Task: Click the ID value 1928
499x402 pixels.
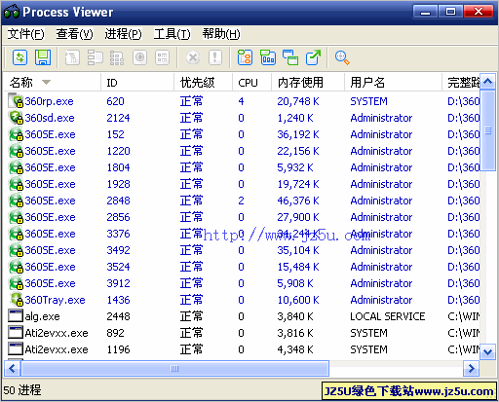Action: pos(118,184)
